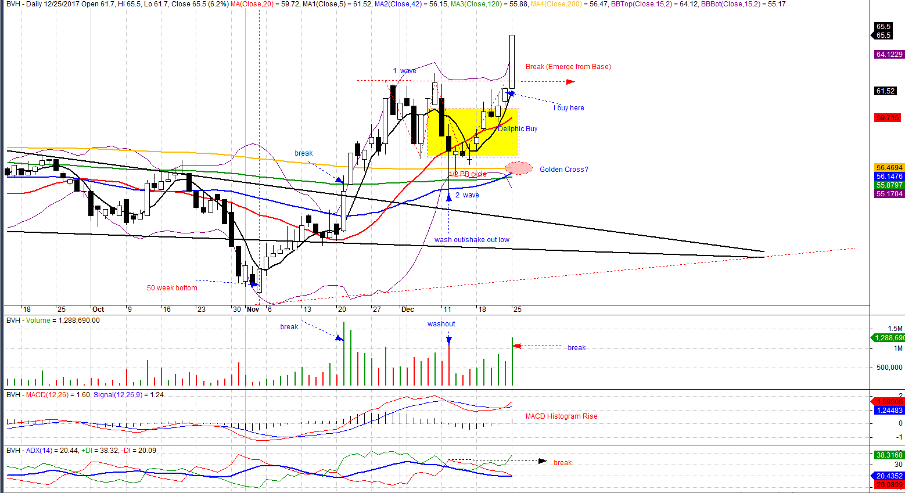Click the yellow highlighted Delphic Buy box
The width and height of the screenshot is (905, 493).
tap(473, 133)
